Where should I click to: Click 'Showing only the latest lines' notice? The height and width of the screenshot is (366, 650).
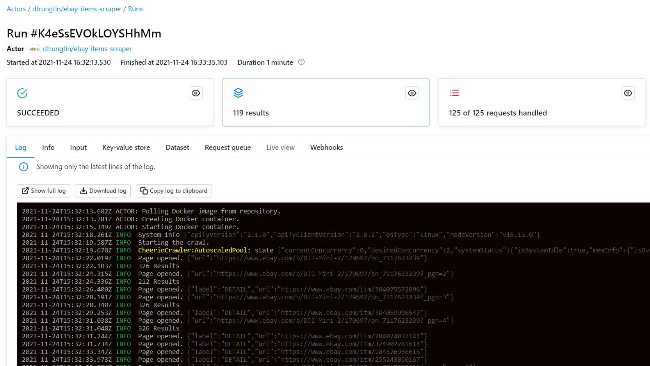tap(96, 167)
